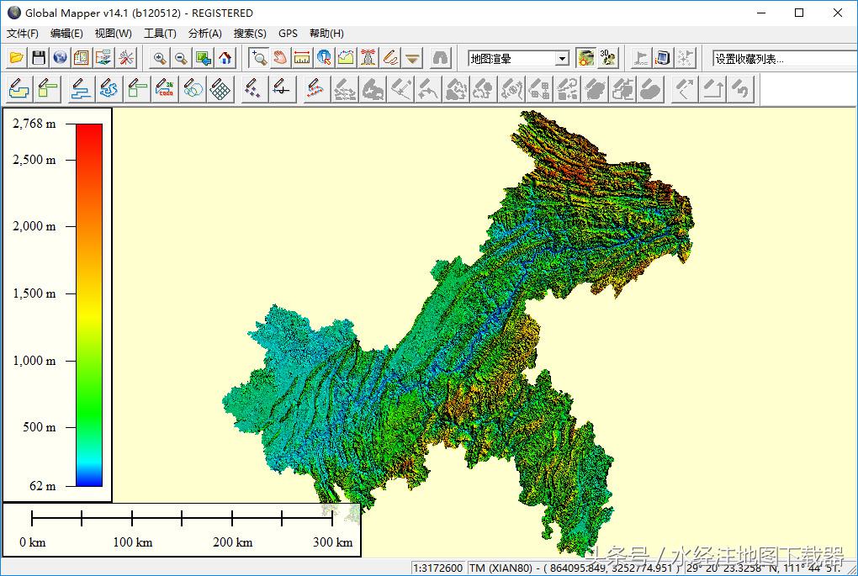Open the online data download globe icon
The width and height of the screenshot is (858, 576).
click(x=60, y=58)
